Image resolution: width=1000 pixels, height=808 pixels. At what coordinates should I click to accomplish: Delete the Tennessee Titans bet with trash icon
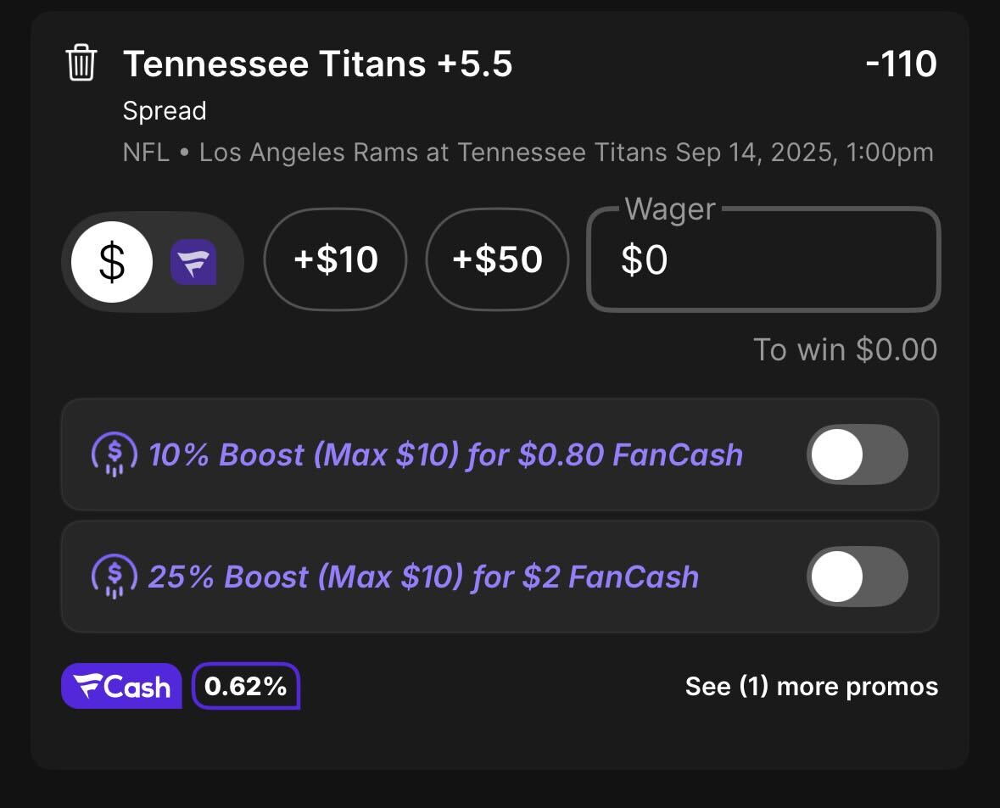(81, 63)
